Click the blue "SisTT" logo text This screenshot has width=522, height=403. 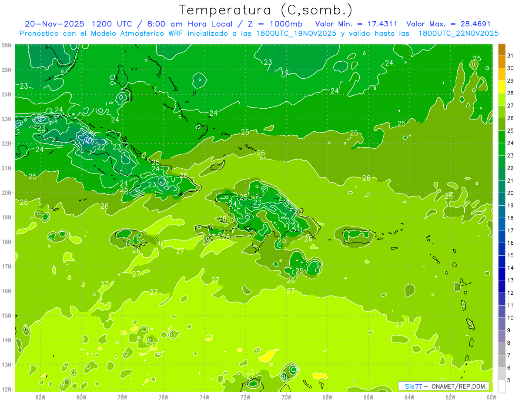[x=413, y=386]
